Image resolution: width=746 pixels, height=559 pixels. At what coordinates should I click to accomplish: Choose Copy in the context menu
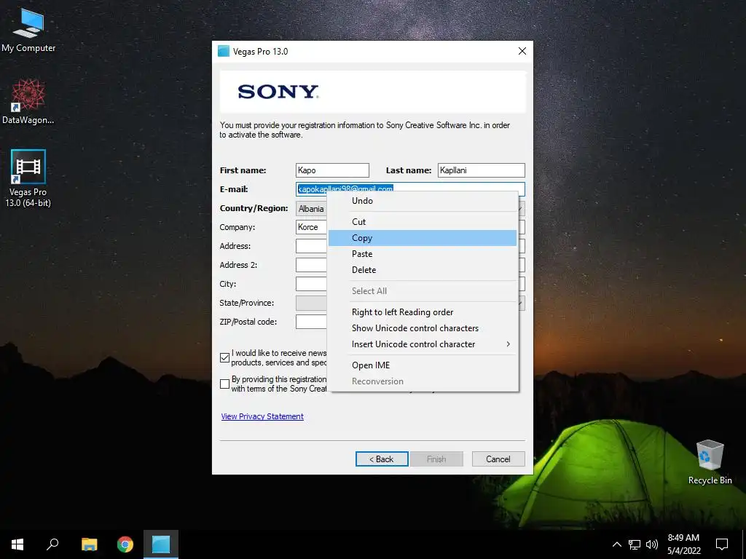[423, 238]
